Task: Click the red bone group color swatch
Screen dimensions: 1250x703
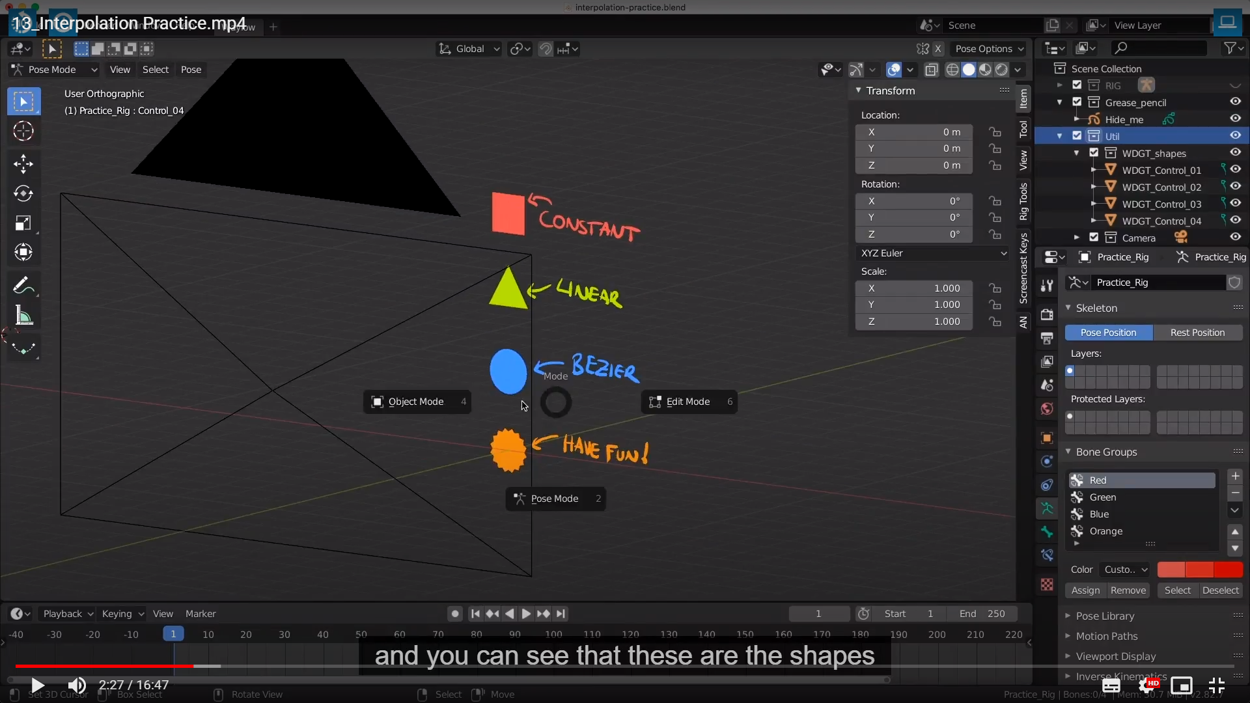Action: pyautogui.click(x=1199, y=570)
